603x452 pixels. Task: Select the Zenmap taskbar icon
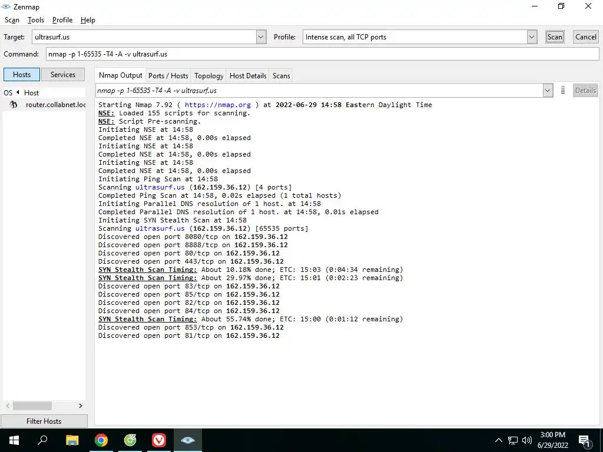(188, 440)
